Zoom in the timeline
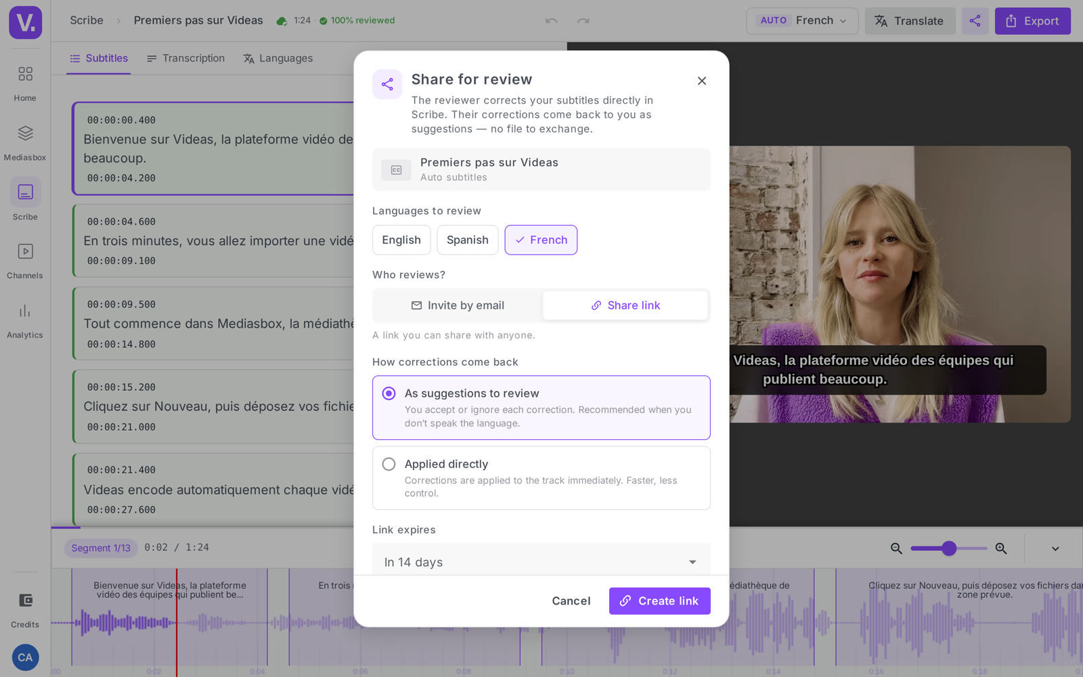 pyautogui.click(x=1001, y=548)
